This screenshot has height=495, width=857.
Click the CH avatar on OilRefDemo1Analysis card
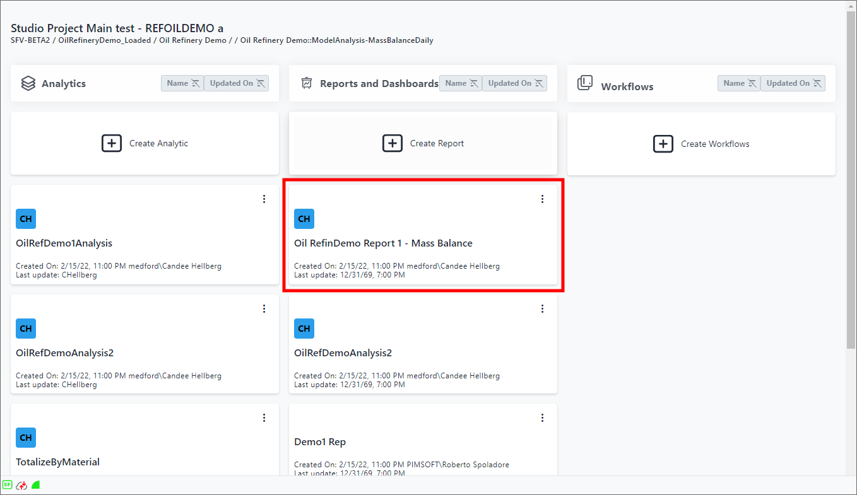(26, 219)
